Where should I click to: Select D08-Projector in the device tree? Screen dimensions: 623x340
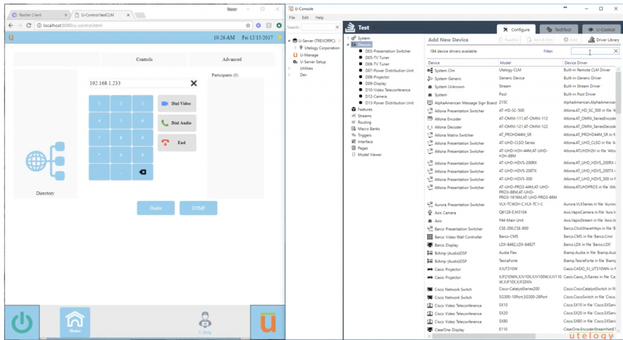coord(377,77)
